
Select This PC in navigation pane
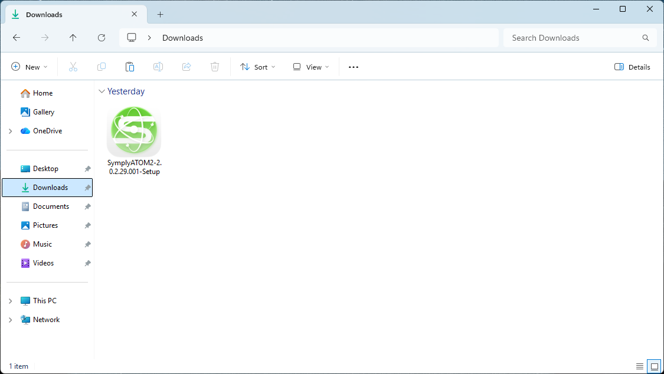[44, 300]
